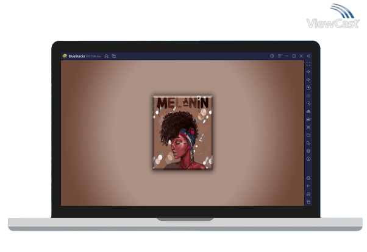Click the circular play macro icon

[308, 103]
